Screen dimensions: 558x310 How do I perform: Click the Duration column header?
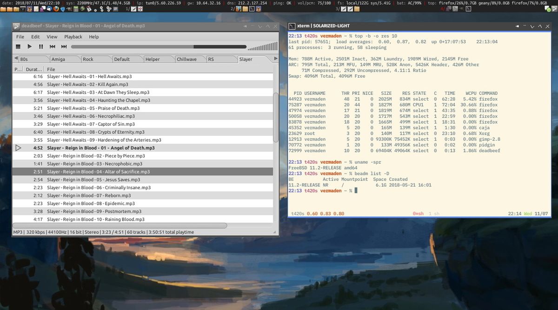click(x=33, y=69)
